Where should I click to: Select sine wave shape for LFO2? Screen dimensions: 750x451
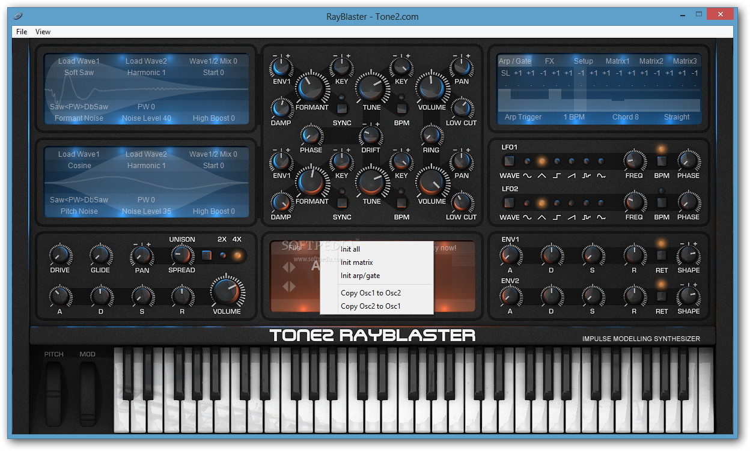pos(527,217)
